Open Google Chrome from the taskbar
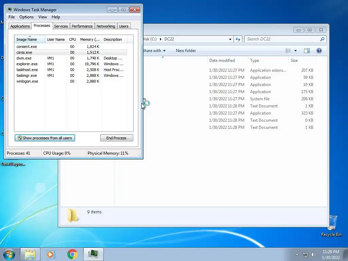348x261 pixels. 72,254
